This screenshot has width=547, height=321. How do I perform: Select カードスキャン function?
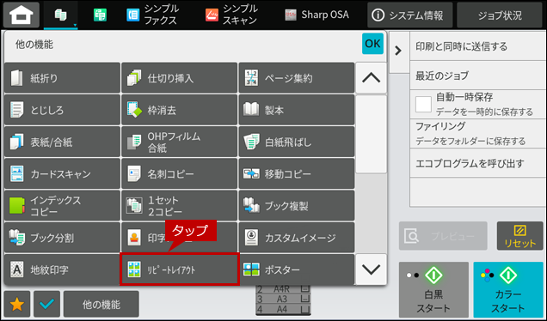(63, 173)
